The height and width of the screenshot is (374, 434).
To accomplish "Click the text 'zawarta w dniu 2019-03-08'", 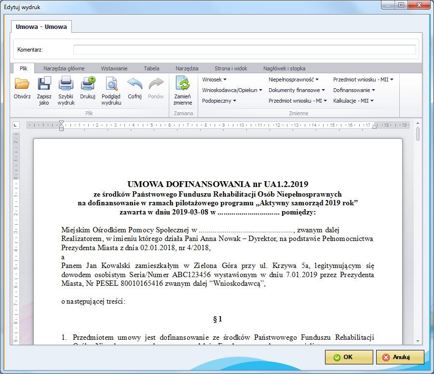I will click(164, 213).
